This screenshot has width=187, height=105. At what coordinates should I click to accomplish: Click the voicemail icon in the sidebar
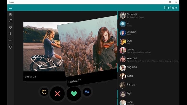[x=11, y=40]
